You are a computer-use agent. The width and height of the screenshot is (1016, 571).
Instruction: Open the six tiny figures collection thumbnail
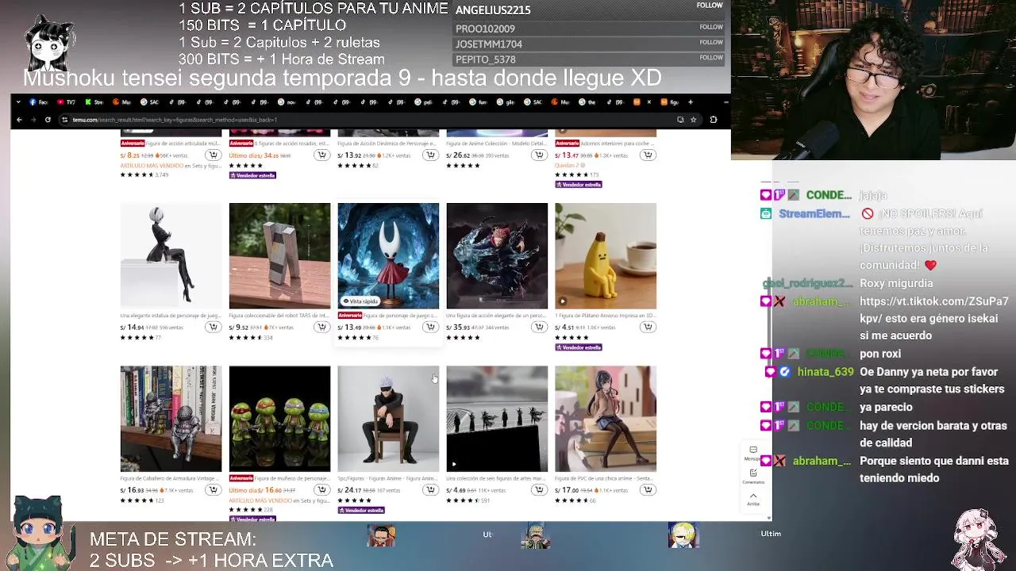coord(497,419)
